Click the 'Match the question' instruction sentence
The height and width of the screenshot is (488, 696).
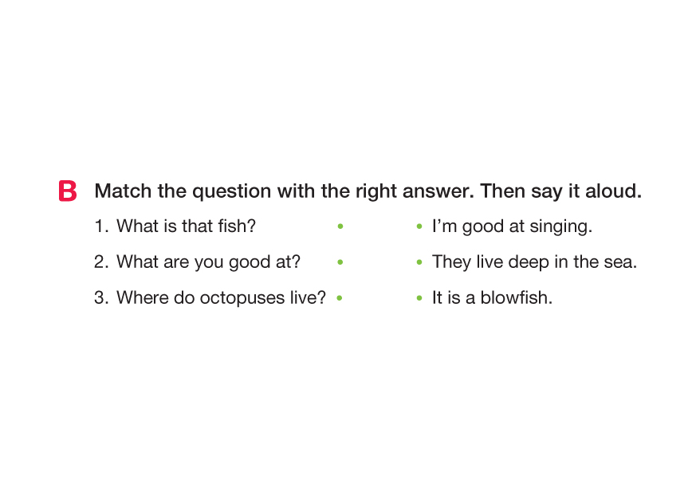284,192
